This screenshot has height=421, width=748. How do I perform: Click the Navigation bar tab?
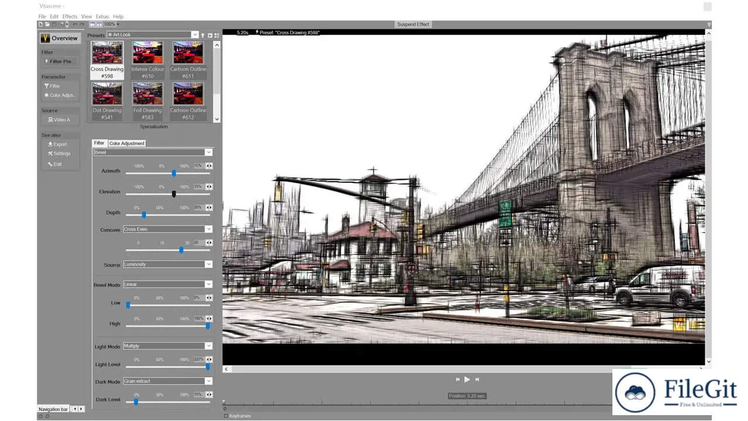click(x=53, y=409)
